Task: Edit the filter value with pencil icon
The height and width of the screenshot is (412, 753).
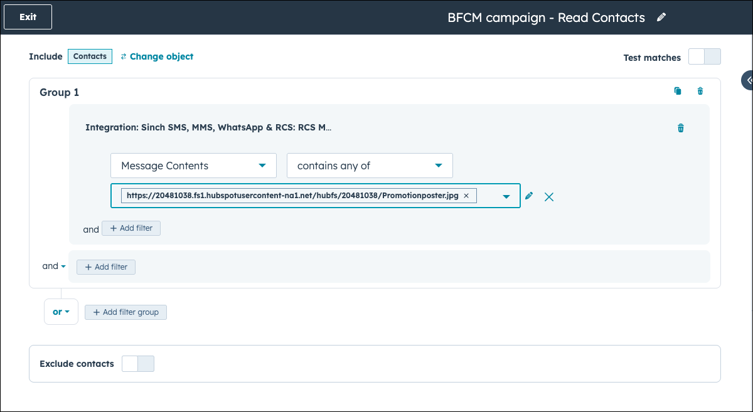Action: [x=529, y=196]
